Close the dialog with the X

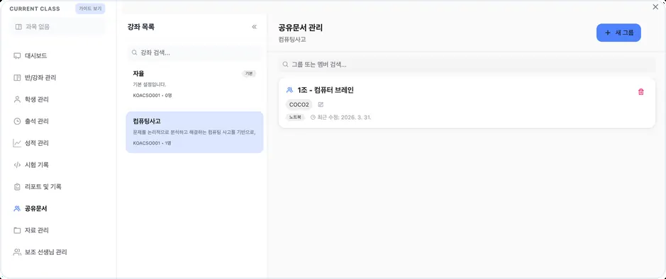(x=655, y=7)
